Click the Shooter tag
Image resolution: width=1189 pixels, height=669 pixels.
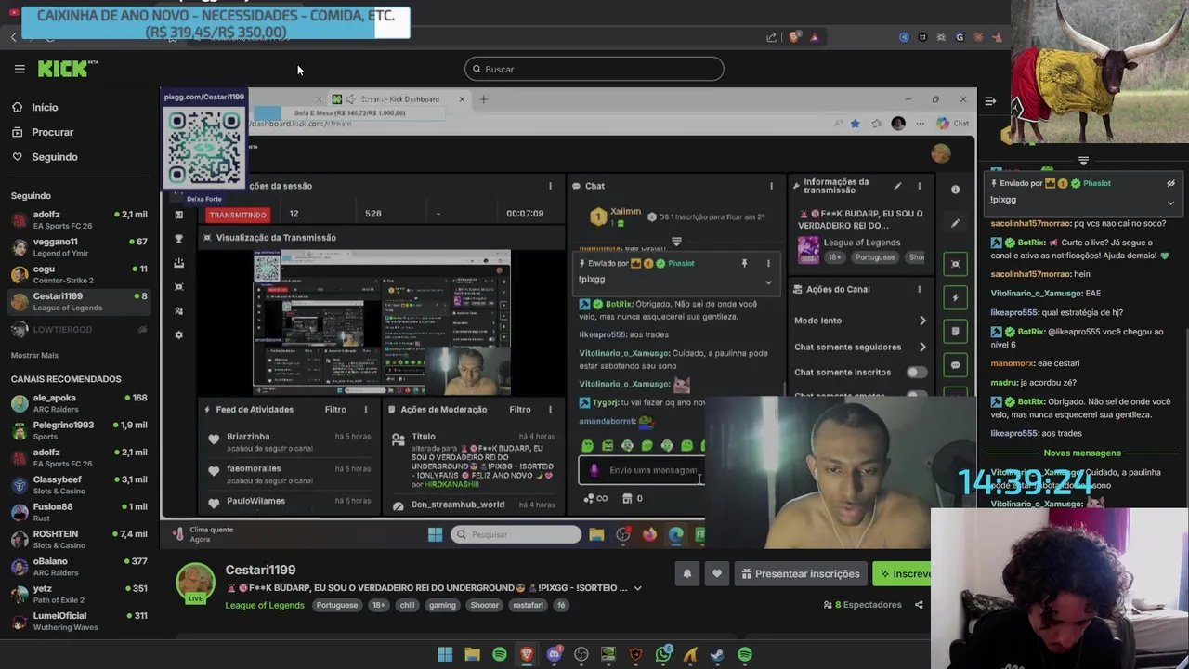coord(484,605)
